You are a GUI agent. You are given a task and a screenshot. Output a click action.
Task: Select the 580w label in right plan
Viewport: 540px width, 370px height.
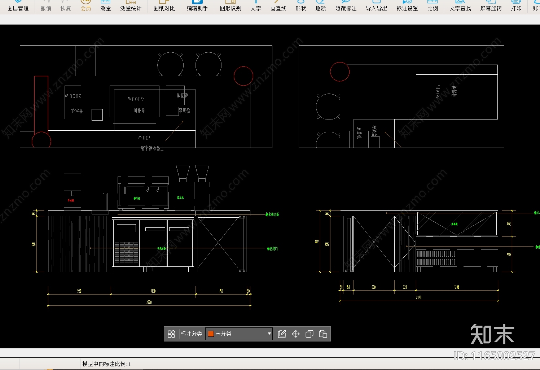[x=438, y=92]
